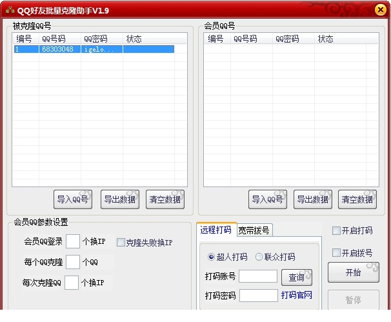Viewport: 391px width, 322px height.
Task: Select QQ number 68303048 cell
Action: (60, 49)
